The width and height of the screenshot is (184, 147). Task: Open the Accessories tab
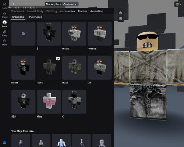pyautogui.click(x=67, y=11)
